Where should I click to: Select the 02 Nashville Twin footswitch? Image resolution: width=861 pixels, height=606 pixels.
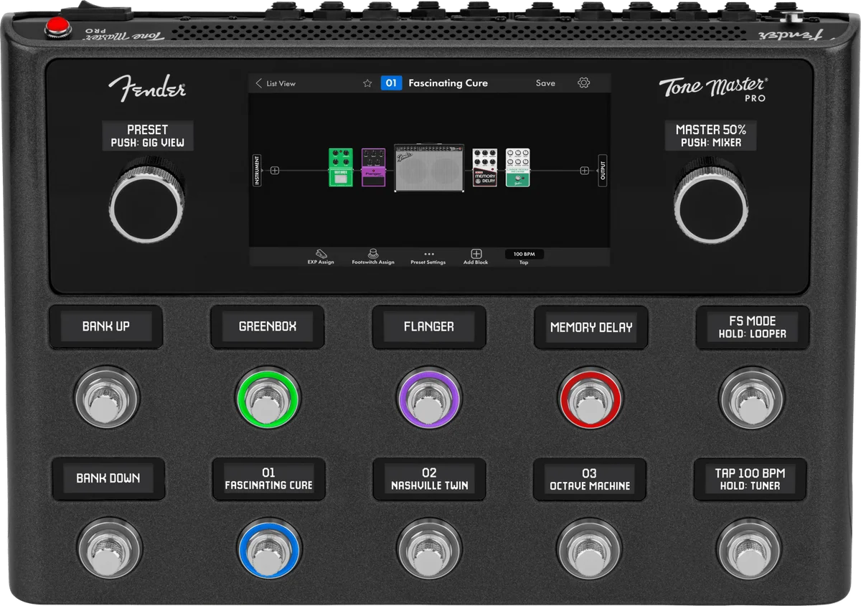tap(429, 549)
